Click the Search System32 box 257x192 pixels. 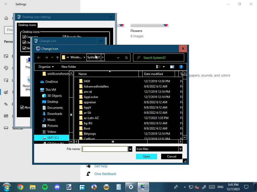coord(159,57)
